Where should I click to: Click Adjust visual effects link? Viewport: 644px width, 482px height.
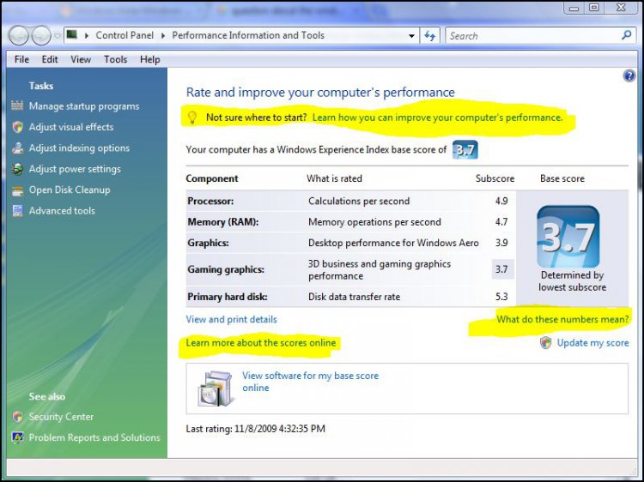tap(71, 127)
